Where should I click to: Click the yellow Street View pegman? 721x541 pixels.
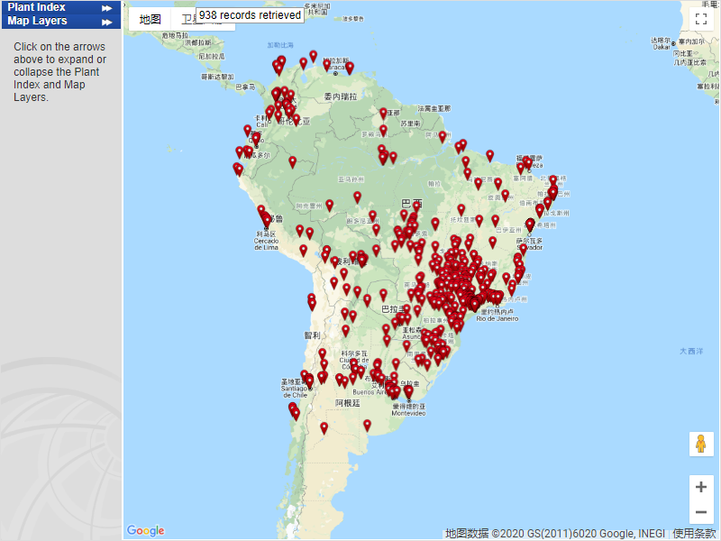pyautogui.click(x=701, y=444)
